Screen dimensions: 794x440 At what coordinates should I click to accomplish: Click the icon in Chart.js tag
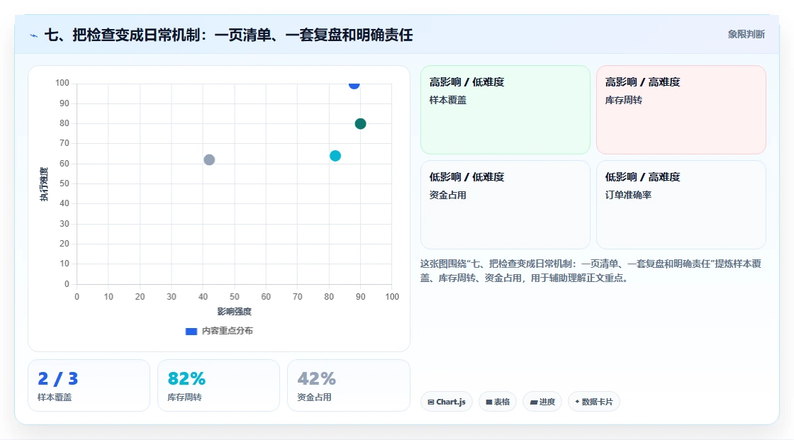click(431, 402)
